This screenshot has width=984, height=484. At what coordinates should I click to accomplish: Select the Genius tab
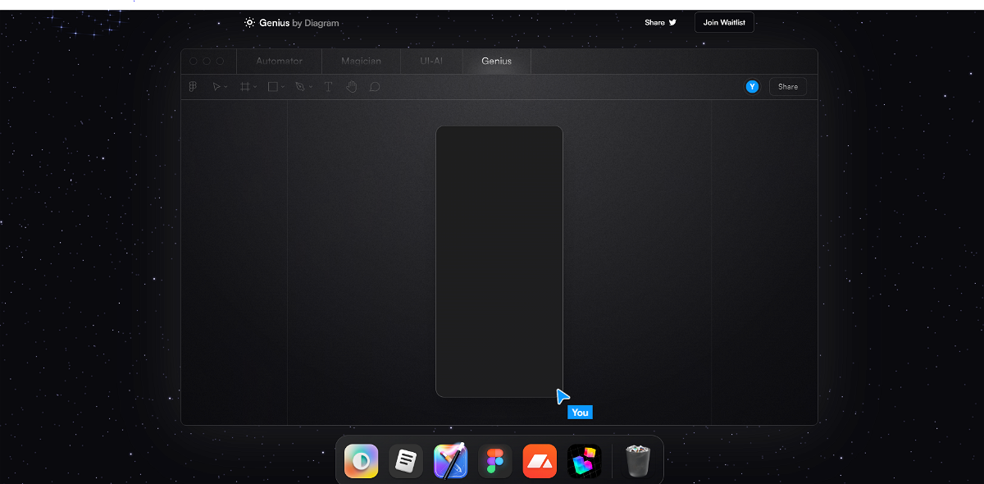tap(497, 62)
